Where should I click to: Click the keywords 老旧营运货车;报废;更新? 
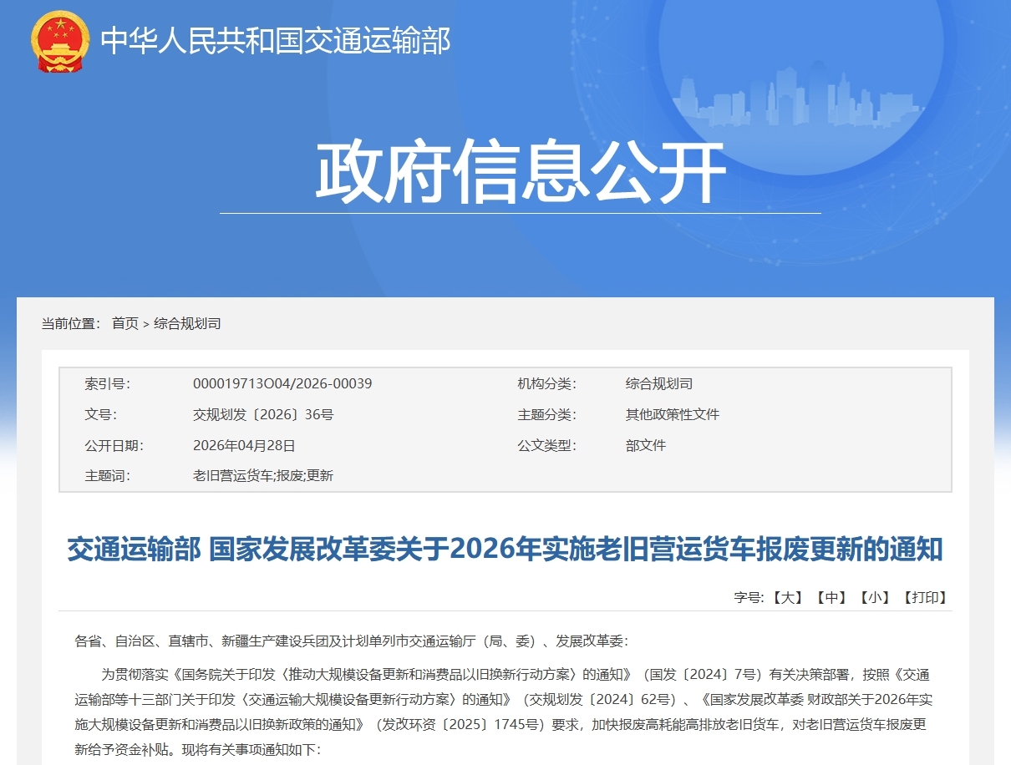coord(263,476)
